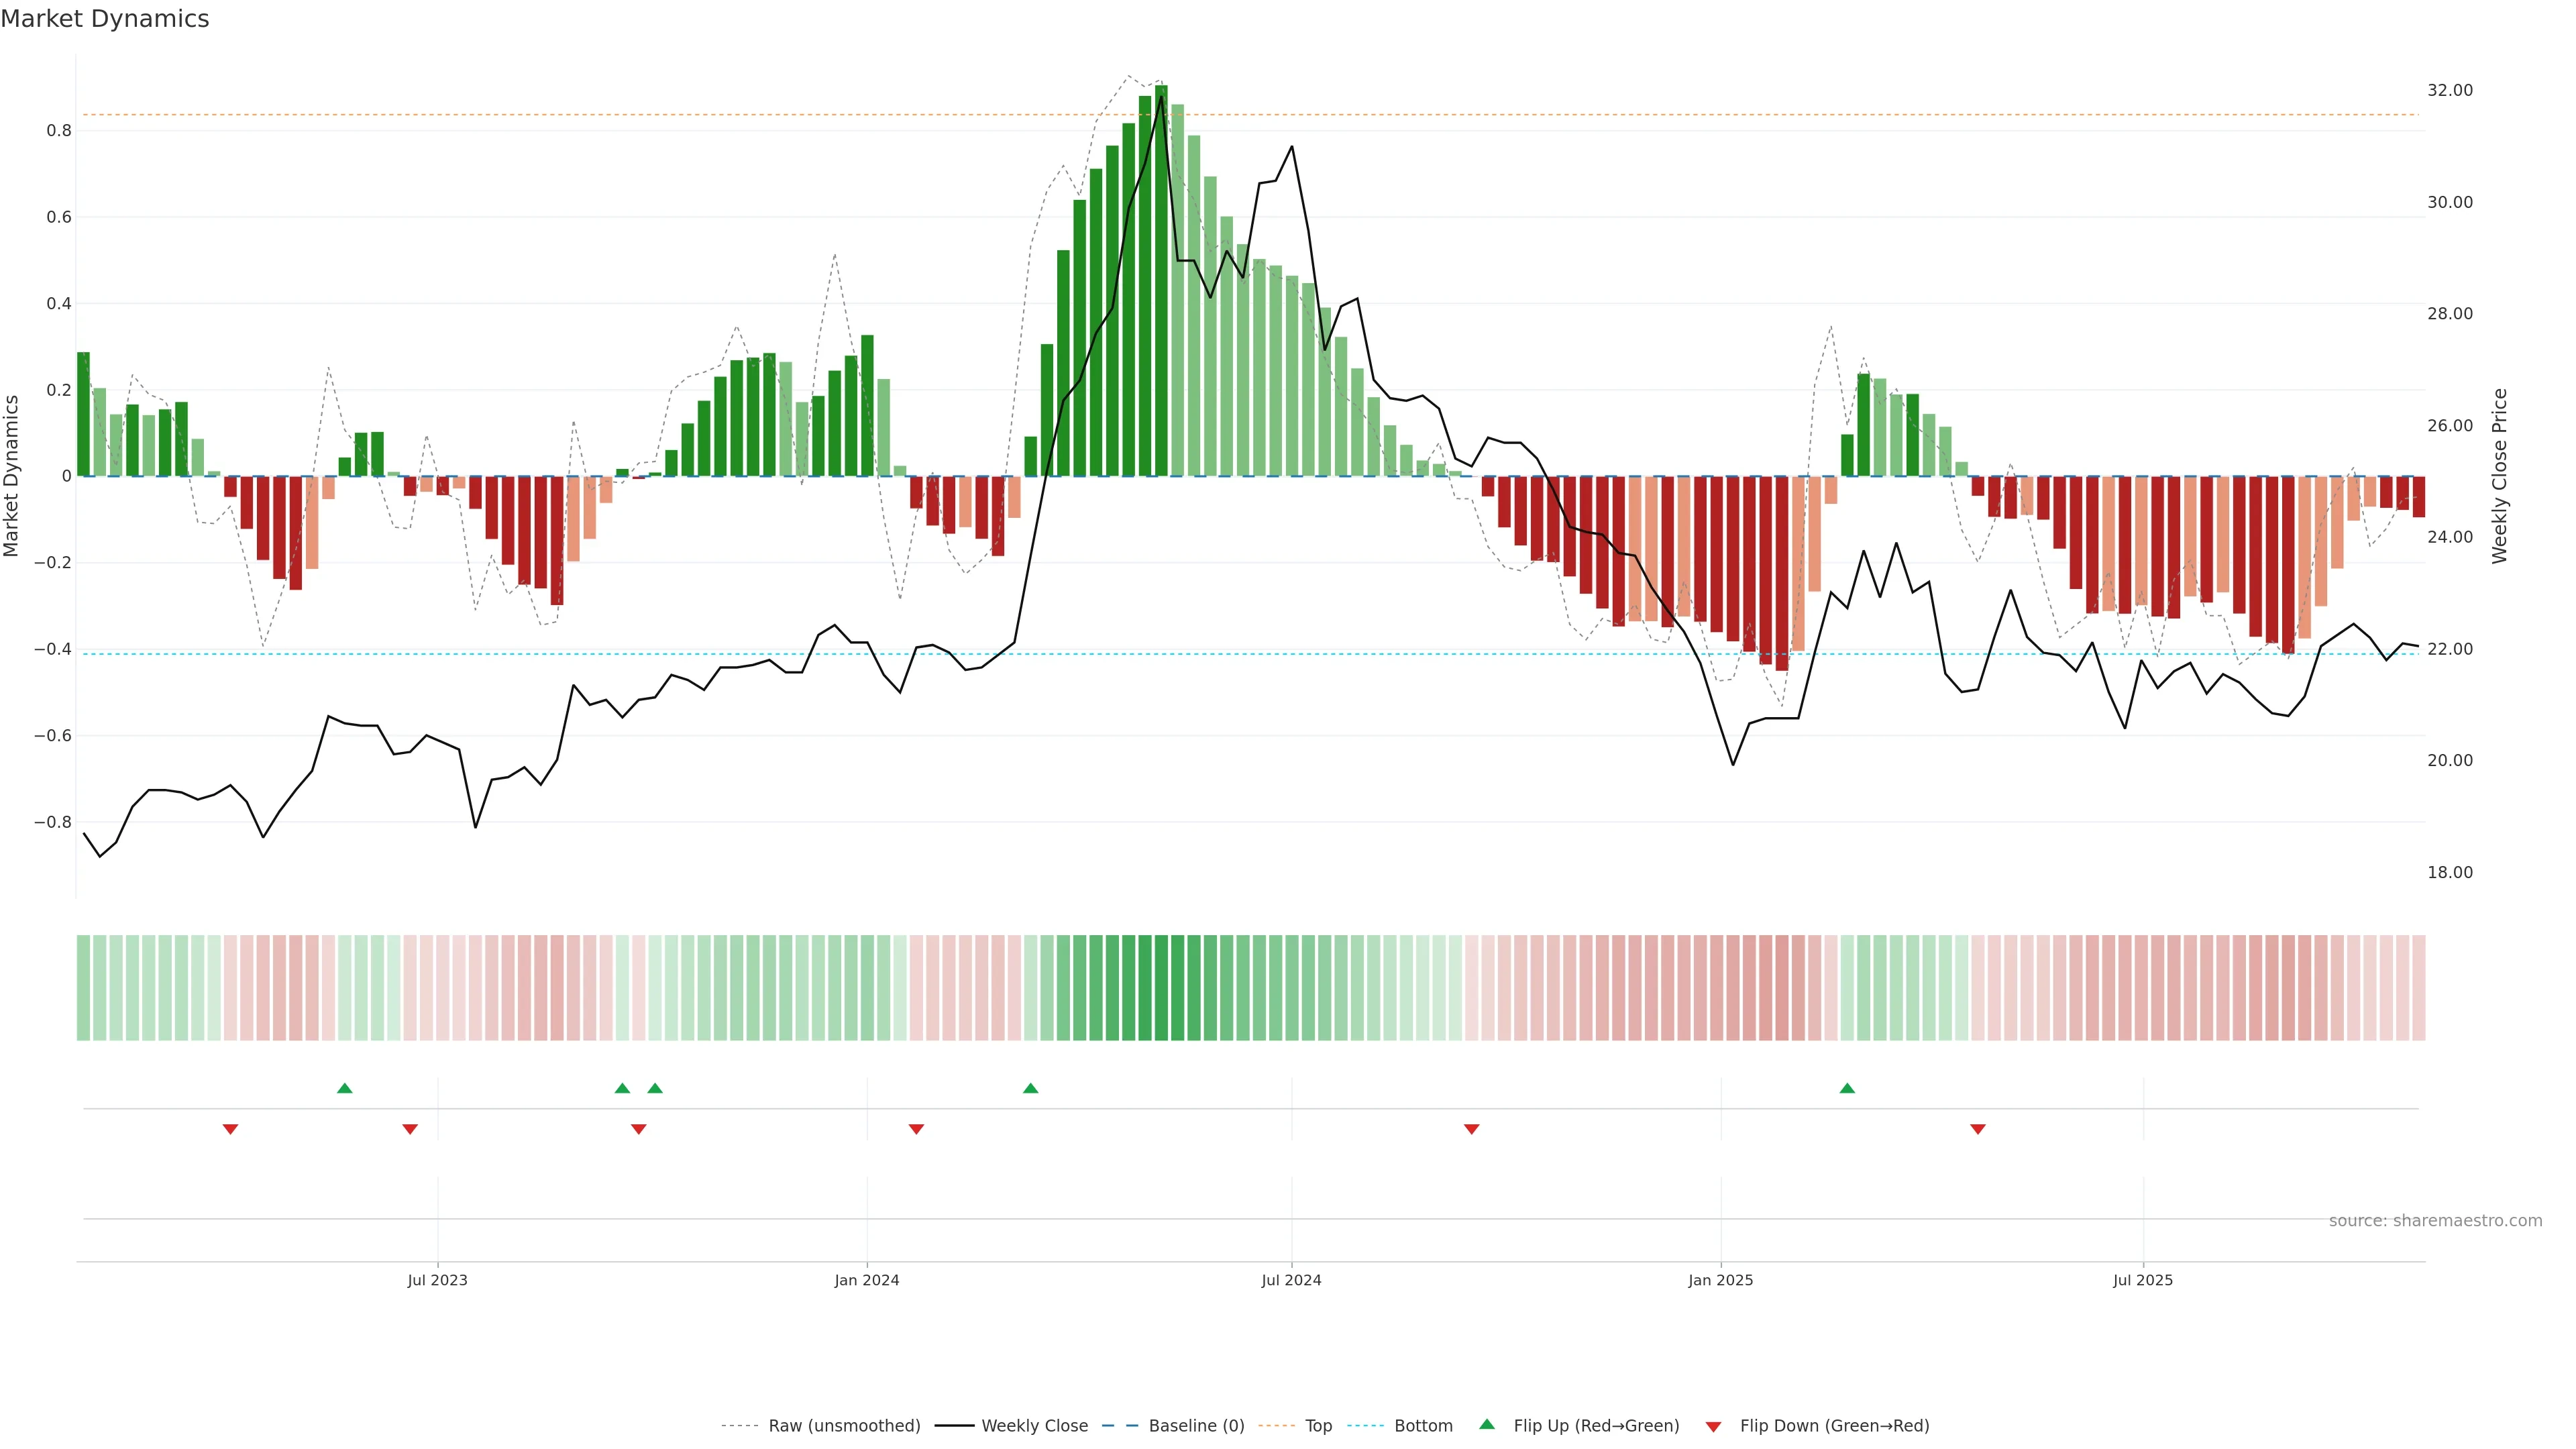
Task: Click the source: sharemaestro.com text
Action: (x=2435, y=1220)
